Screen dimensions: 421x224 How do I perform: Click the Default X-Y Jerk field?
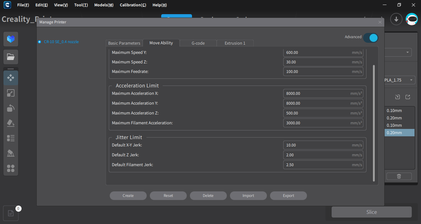pyautogui.click(x=323, y=145)
